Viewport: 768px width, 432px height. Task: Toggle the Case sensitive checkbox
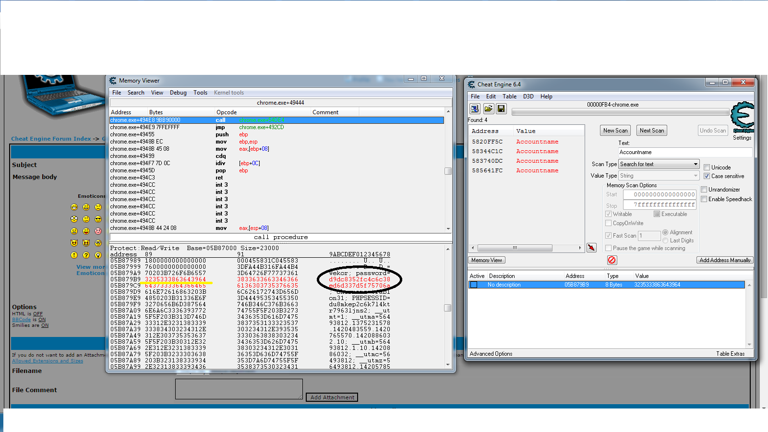(707, 176)
